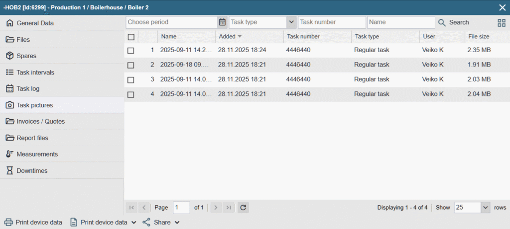Toggle the select-all checkbox in table header
Viewport: 510px width, 229px height.
click(x=131, y=36)
